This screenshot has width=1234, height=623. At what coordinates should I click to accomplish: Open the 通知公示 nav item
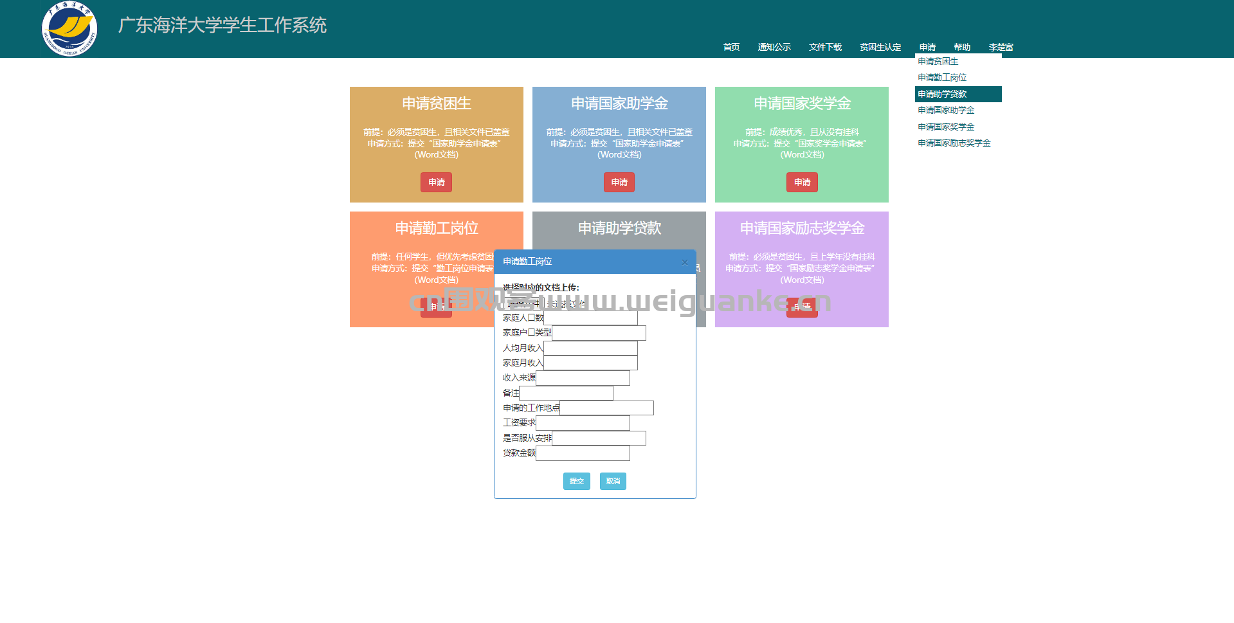774,47
